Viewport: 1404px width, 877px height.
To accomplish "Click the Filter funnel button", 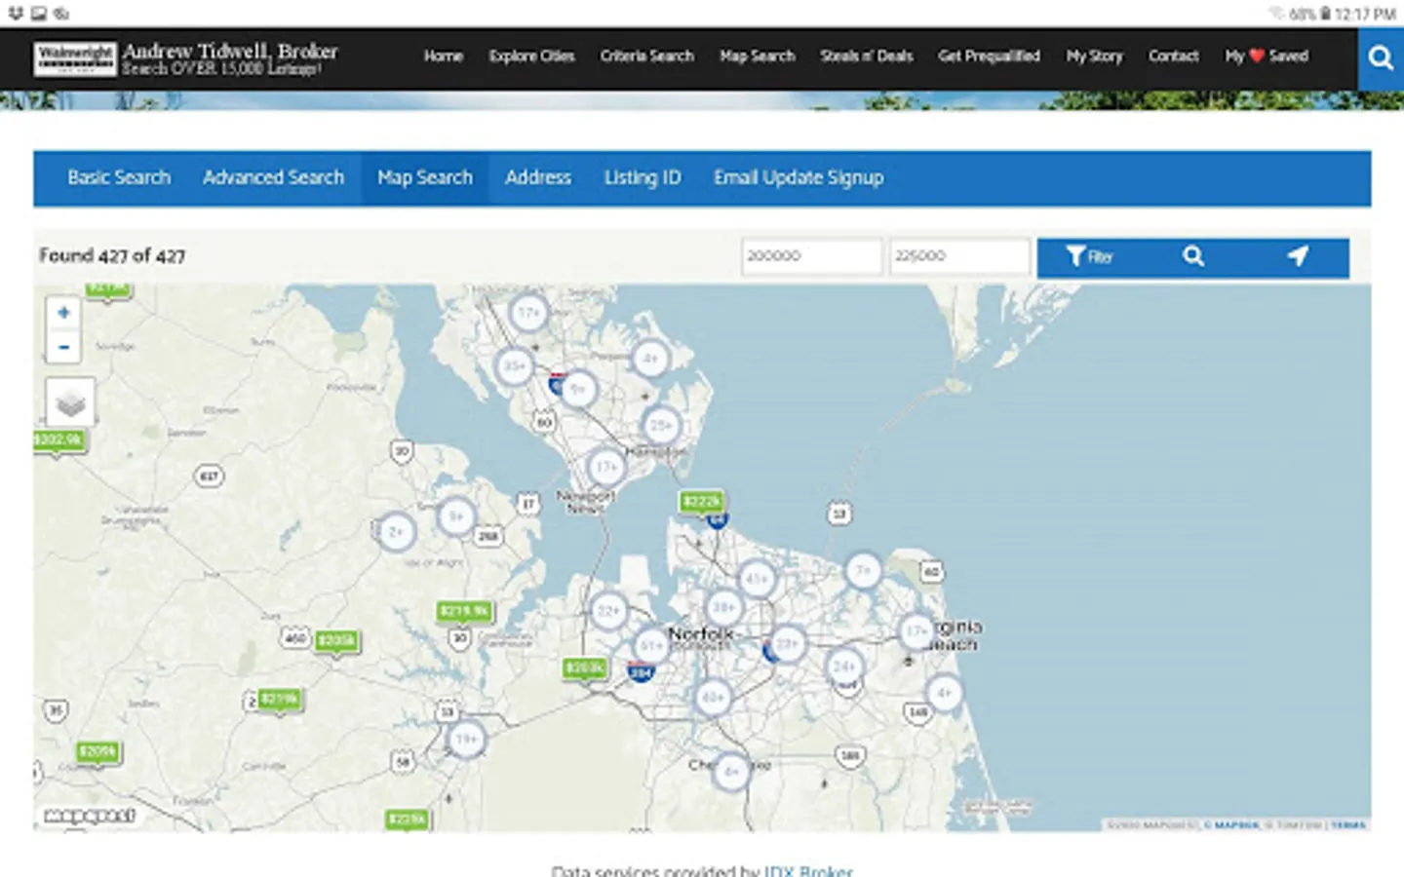I will (1089, 257).
